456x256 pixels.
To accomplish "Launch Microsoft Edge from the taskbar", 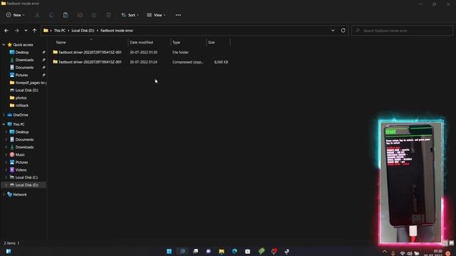I will tap(234, 251).
